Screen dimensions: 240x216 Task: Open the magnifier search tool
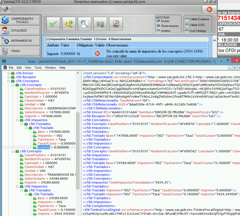[x=85, y=24]
